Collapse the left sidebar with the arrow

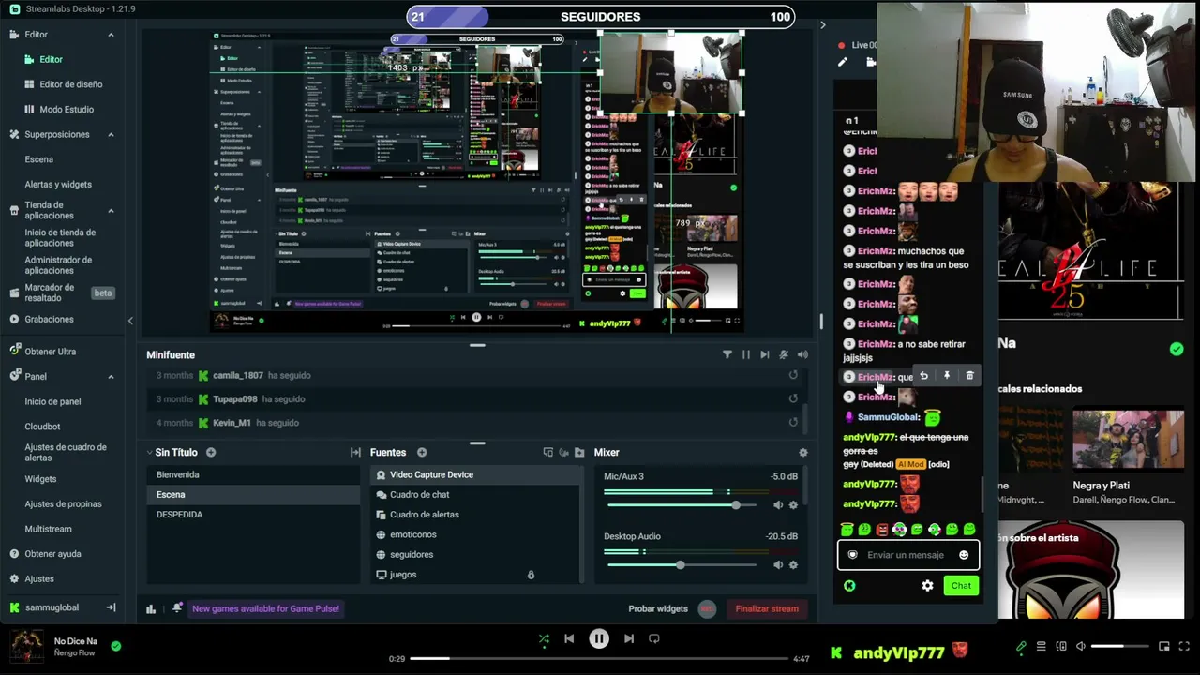(130, 321)
